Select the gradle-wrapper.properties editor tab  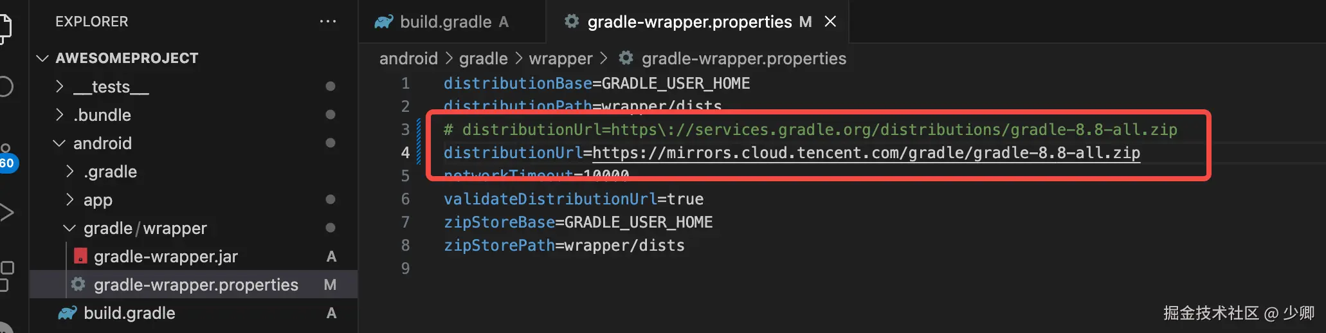coord(689,22)
